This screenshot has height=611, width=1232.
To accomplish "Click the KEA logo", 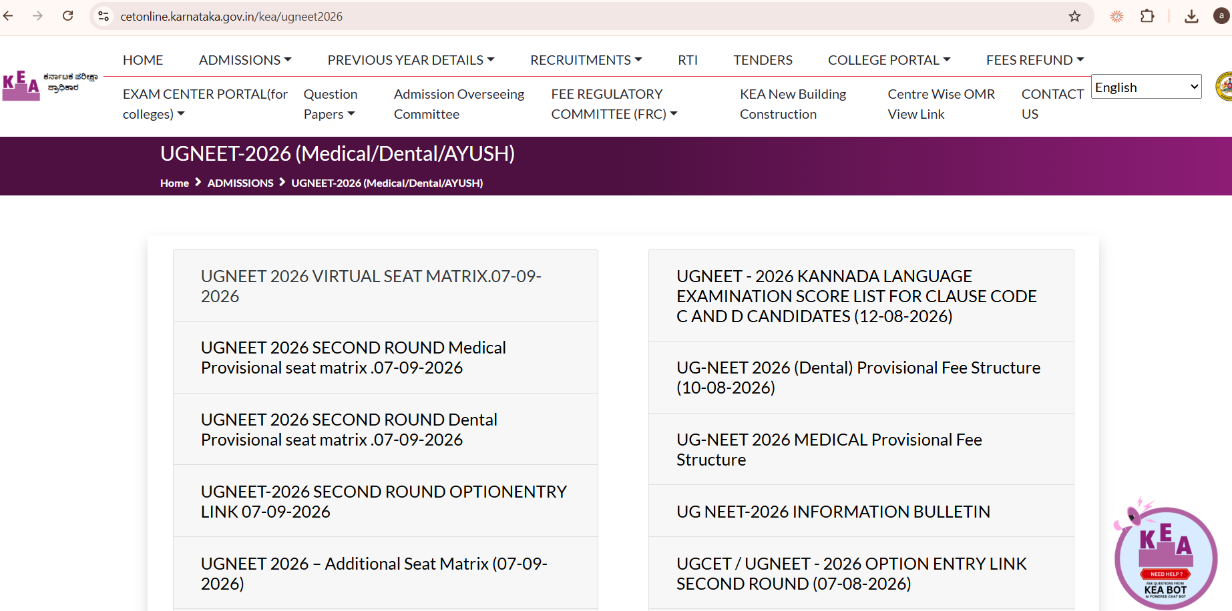I will coord(51,85).
